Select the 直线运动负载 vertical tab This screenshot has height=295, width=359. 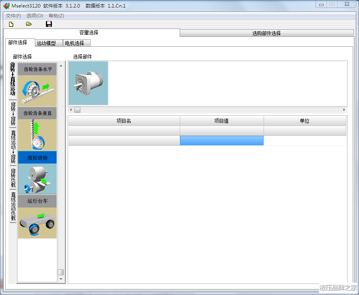pyautogui.click(x=13, y=206)
